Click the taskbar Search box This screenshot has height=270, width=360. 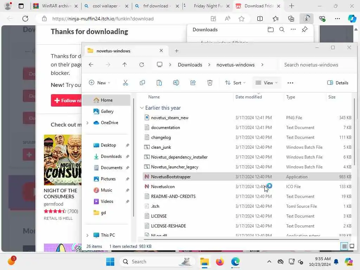(157, 262)
